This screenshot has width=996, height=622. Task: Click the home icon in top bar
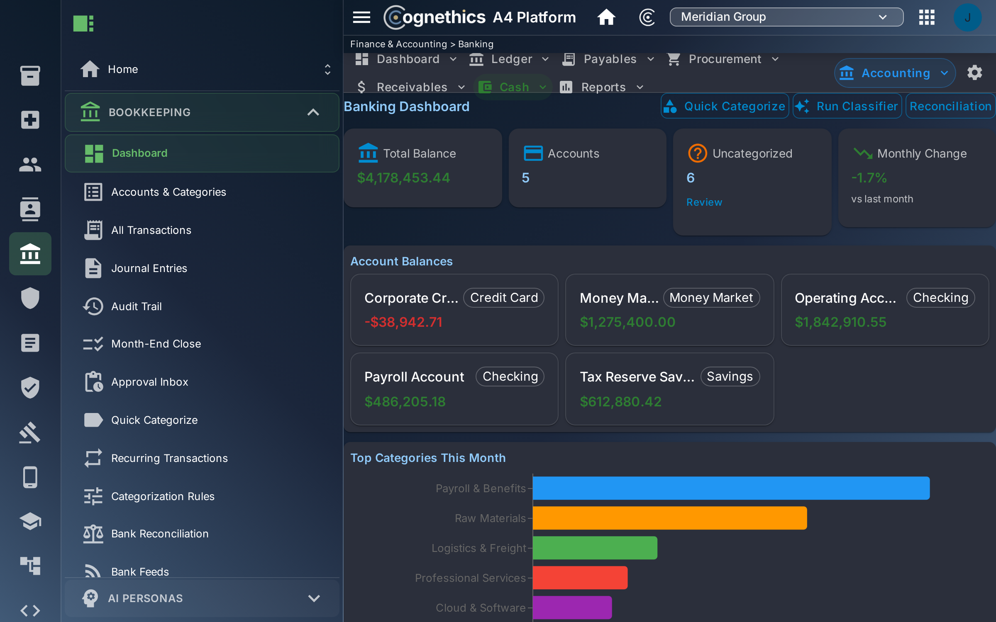tap(606, 17)
